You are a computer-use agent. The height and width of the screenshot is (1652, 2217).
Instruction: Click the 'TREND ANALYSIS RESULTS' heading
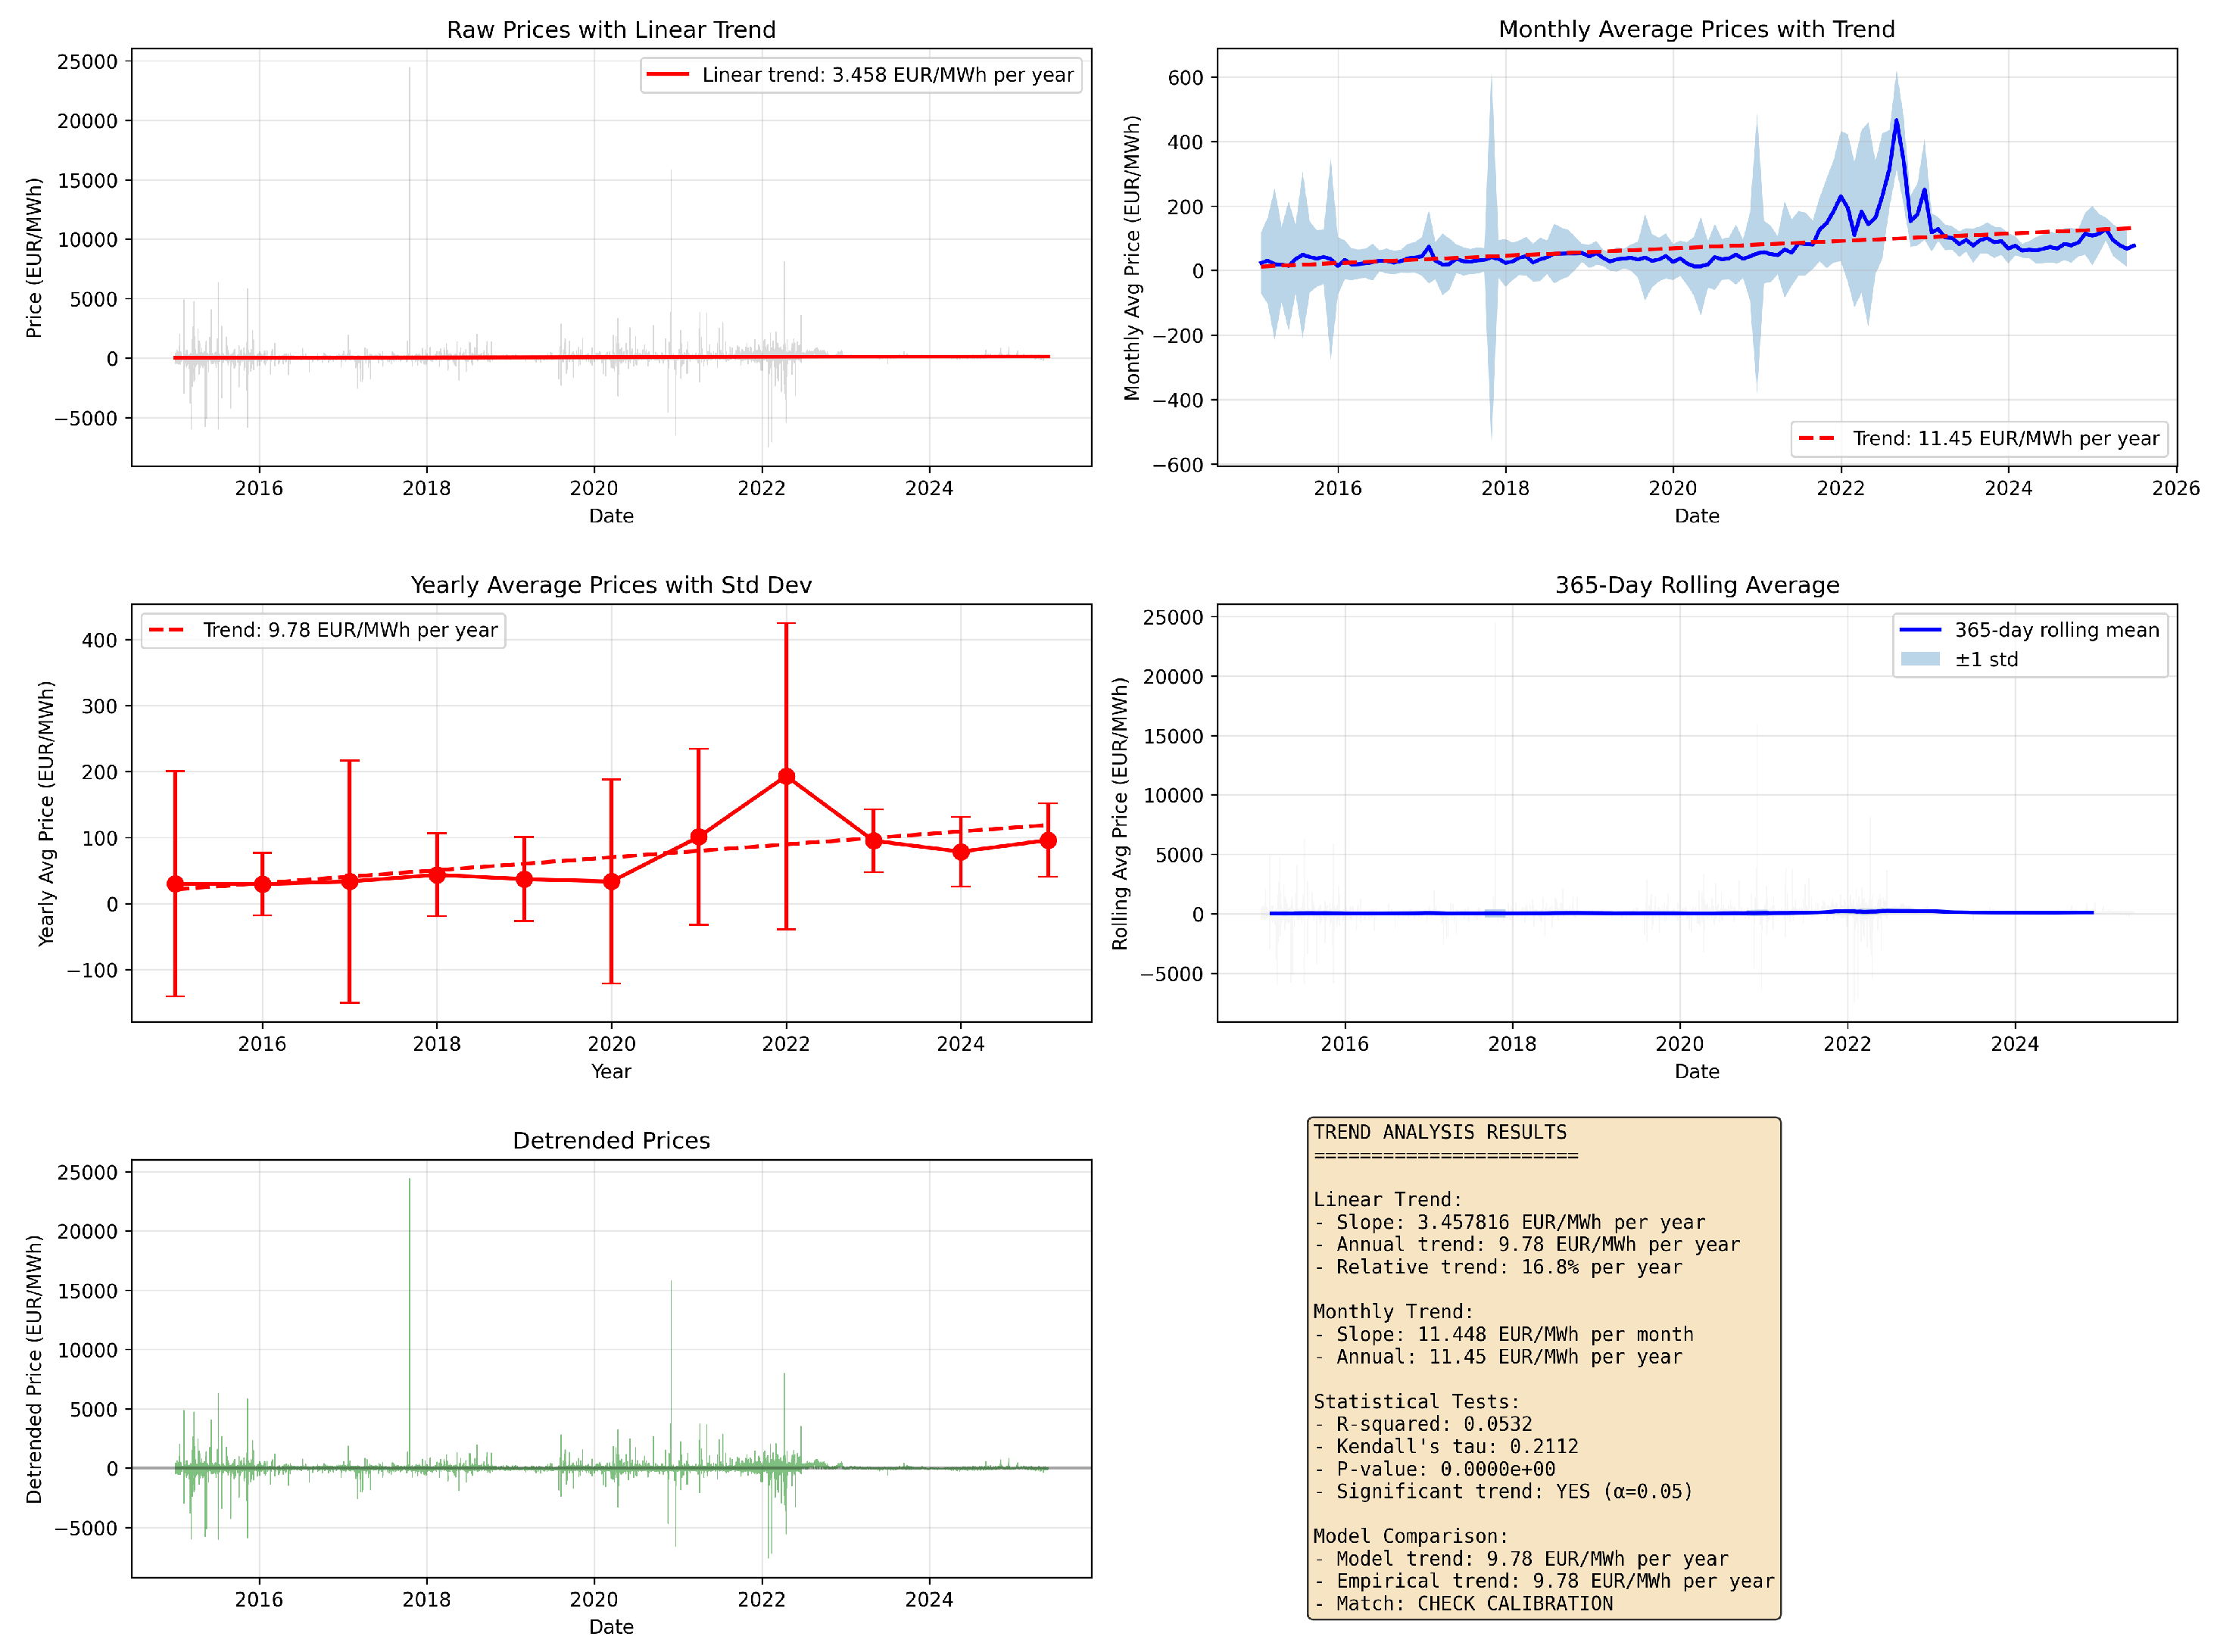[x=1440, y=1132]
